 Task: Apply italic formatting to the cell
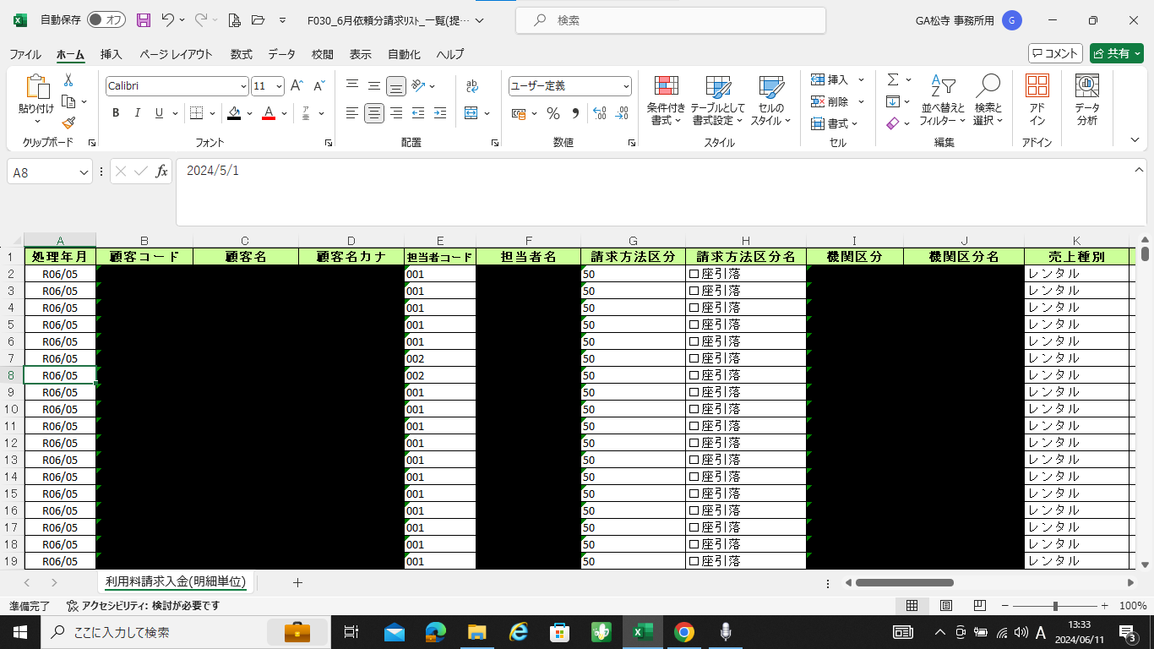136,113
